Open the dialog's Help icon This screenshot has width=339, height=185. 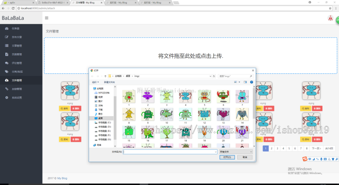click(252, 82)
